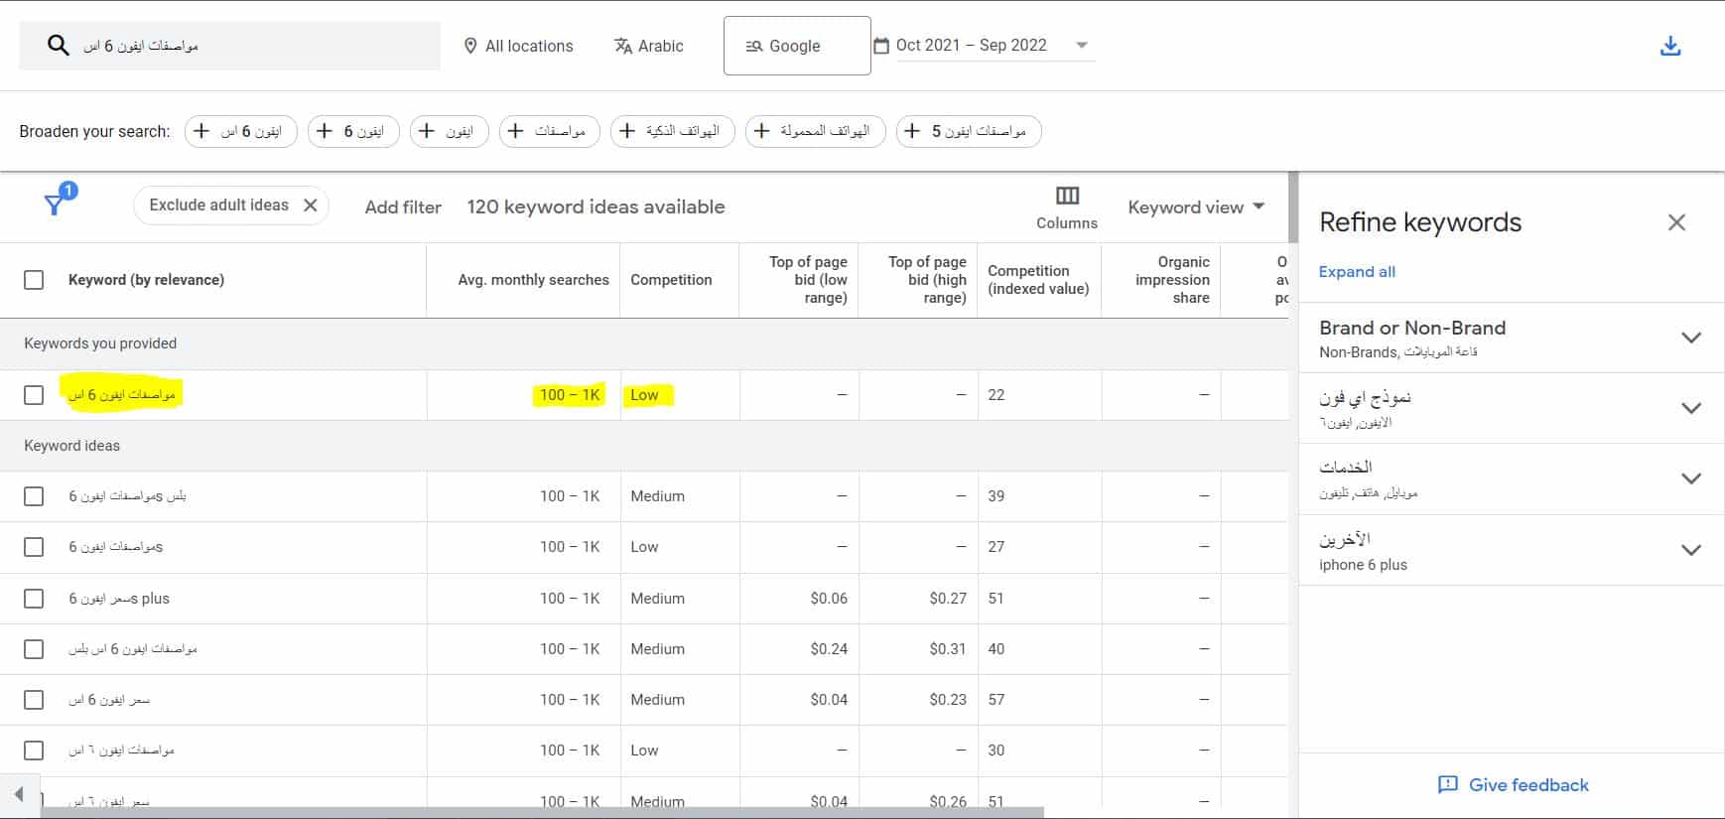Check the keyword row with bid $0.24
Viewport: 1725px width, 819px height.
[x=34, y=649]
